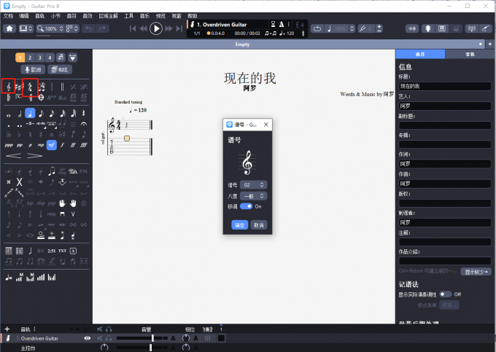Image resolution: width=496 pixels, height=352 pixels.
Task: Mute the Overdriven Guitar track
Action: (100, 338)
